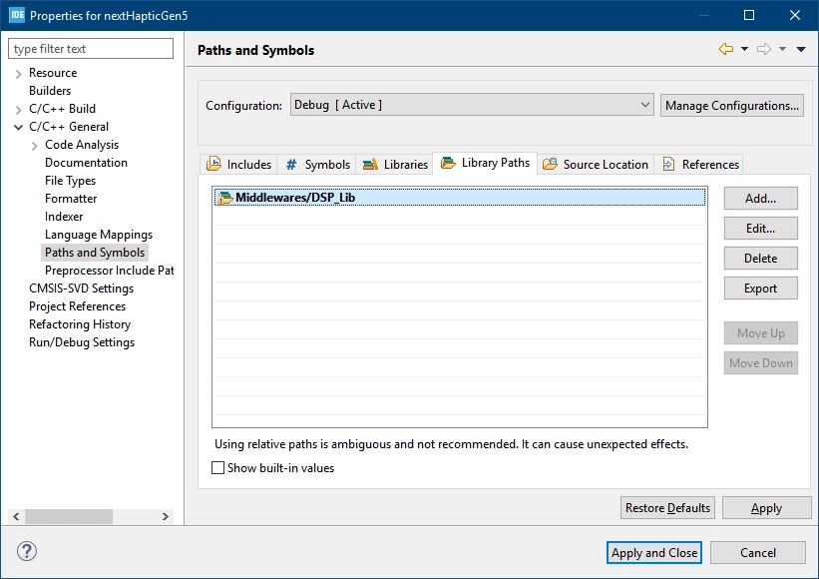
Task: Click the References tab icon
Action: tap(668, 165)
